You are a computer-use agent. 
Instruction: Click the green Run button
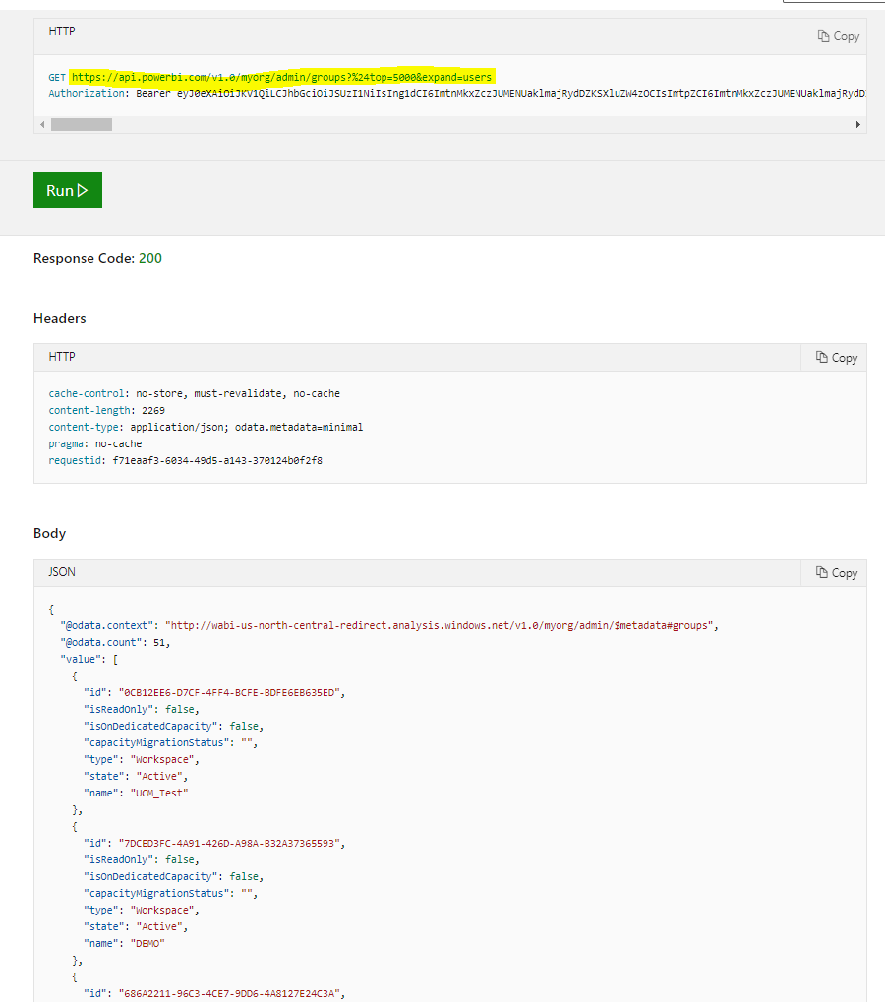point(68,191)
